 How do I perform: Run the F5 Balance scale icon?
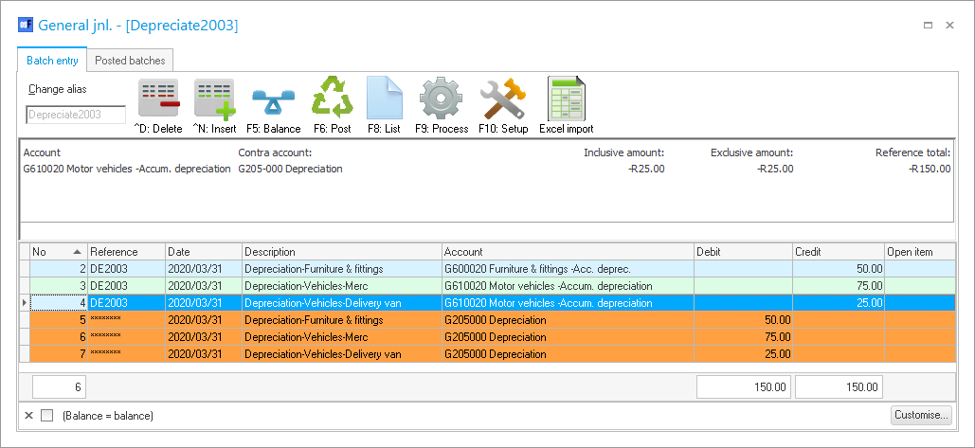tap(273, 99)
